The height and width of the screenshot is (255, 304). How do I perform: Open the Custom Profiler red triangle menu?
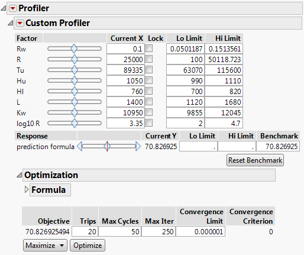point(20,23)
